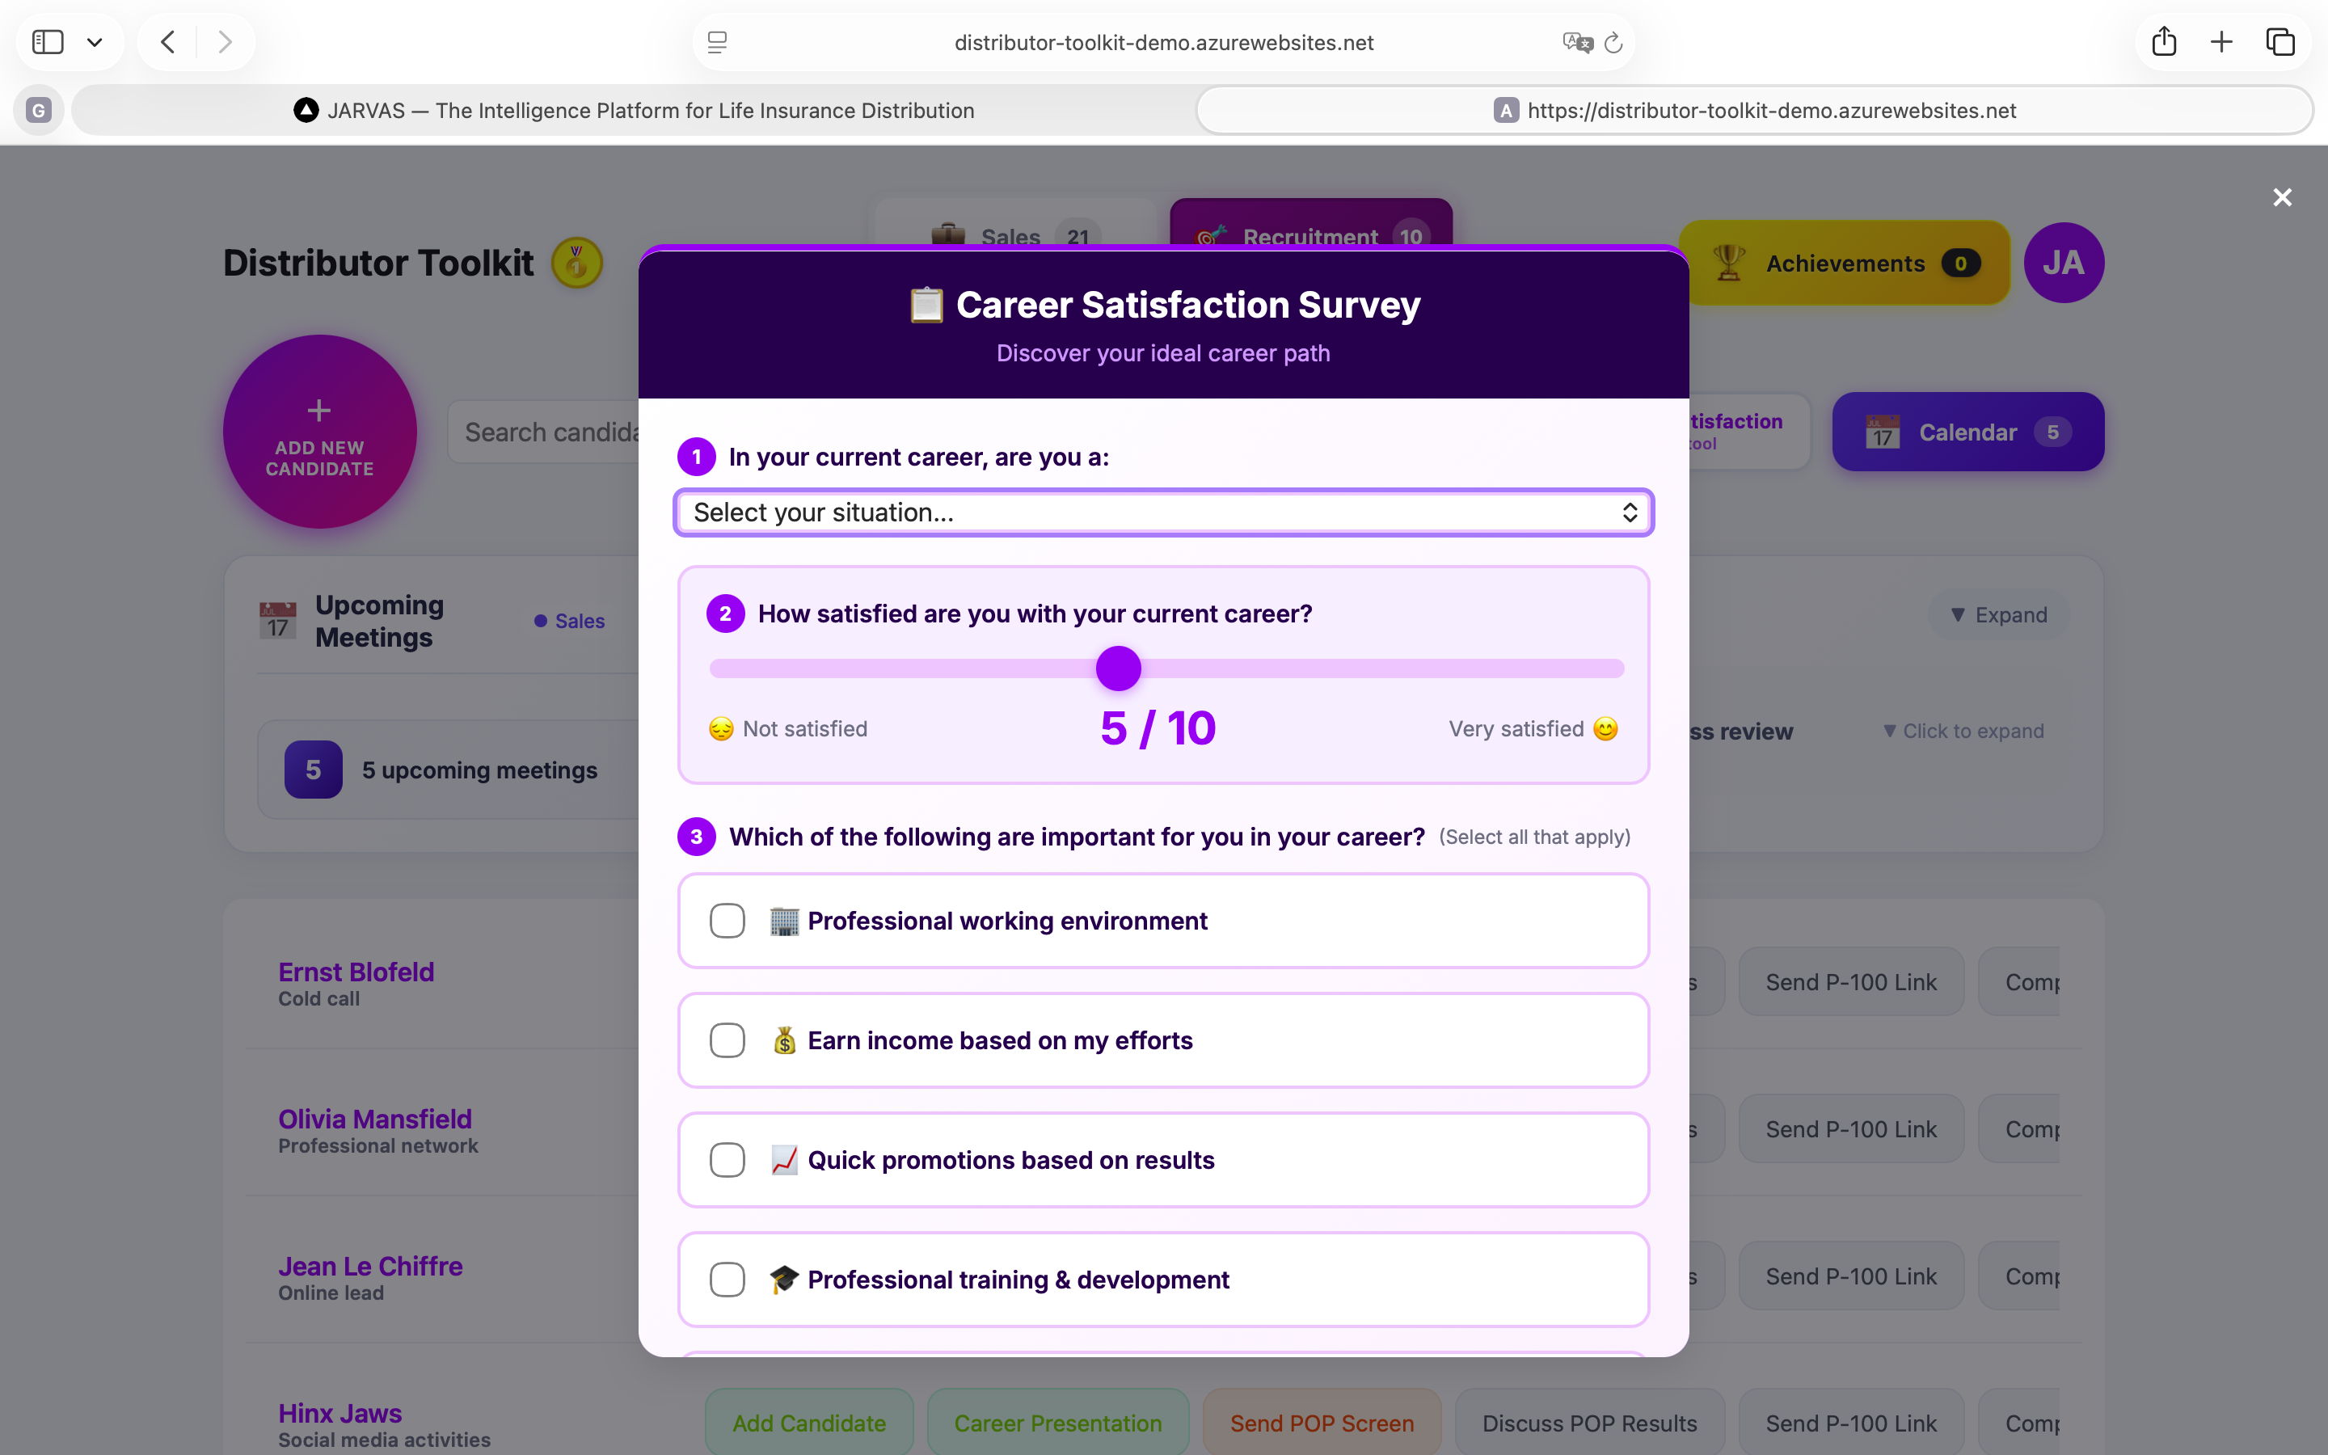Go back with browser back arrow
This screenshot has height=1455, width=2328.
pos(168,41)
